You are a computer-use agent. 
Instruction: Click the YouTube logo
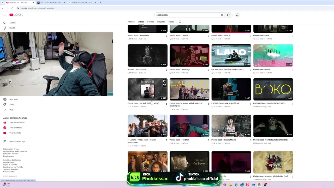click(x=16, y=15)
